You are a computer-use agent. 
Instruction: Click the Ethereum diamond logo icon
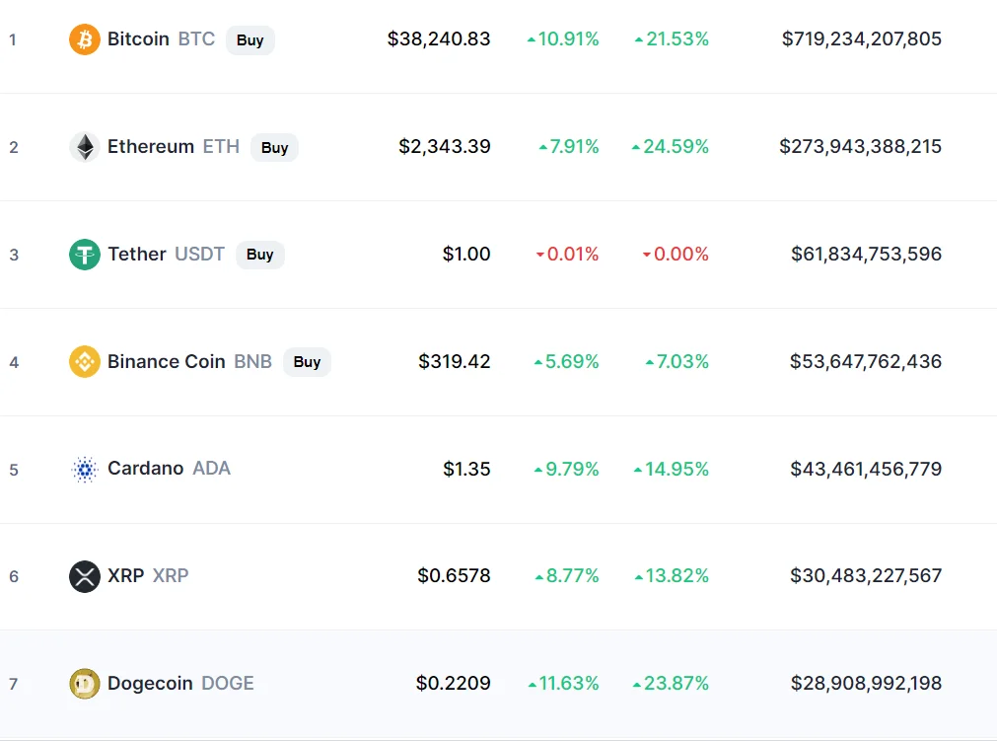(85, 147)
